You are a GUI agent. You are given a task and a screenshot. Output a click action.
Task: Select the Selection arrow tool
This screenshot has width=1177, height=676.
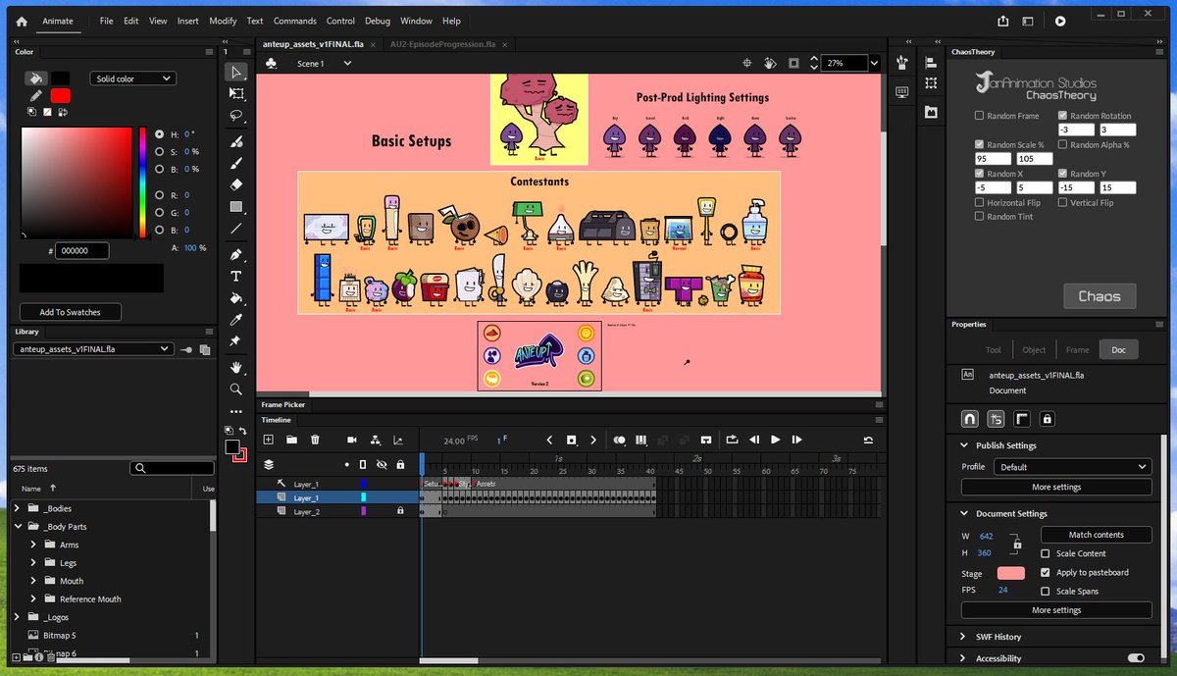coord(236,72)
